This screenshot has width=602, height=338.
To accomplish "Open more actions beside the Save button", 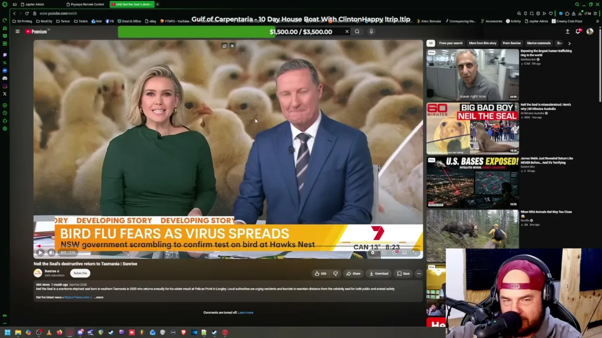I will 419,273.
